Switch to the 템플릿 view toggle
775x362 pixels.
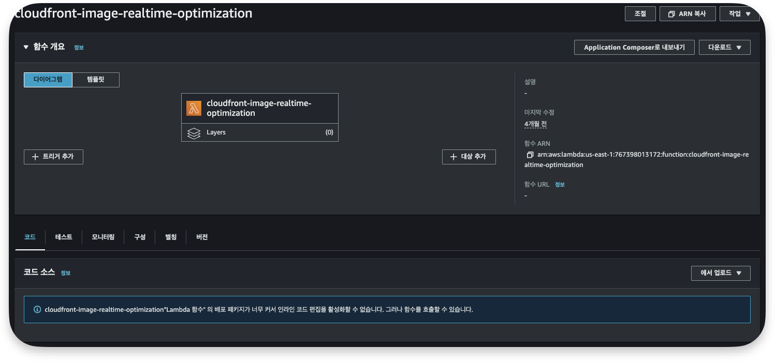(x=96, y=80)
